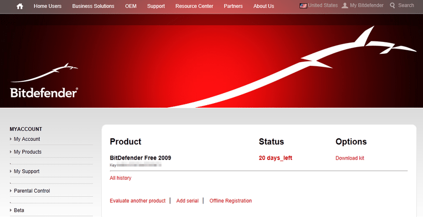Click the Bitdefender logo in banner
Image resolution: width=423 pixels, height=217 pixels.
(x=44, y=80)
